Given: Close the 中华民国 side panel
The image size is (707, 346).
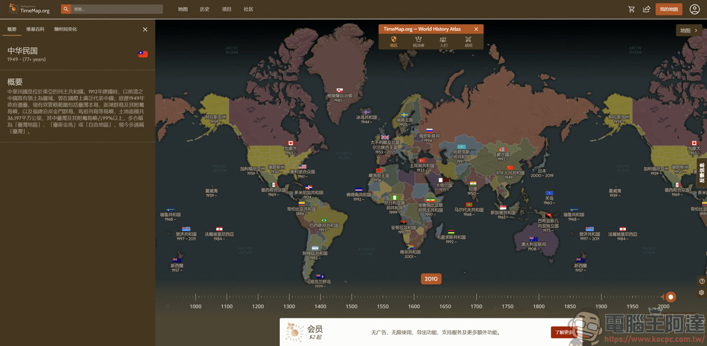Looking at the screenshot, I should (145, 29).
